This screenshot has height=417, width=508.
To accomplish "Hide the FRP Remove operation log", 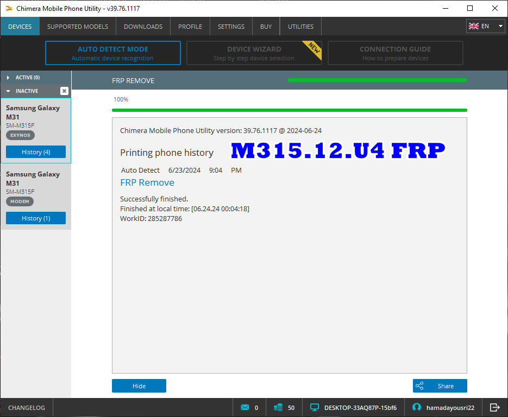I will (139, 386).
